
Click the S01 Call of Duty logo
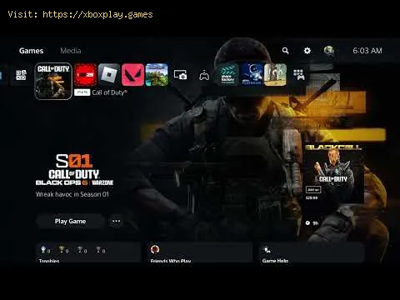coord(74,170)
